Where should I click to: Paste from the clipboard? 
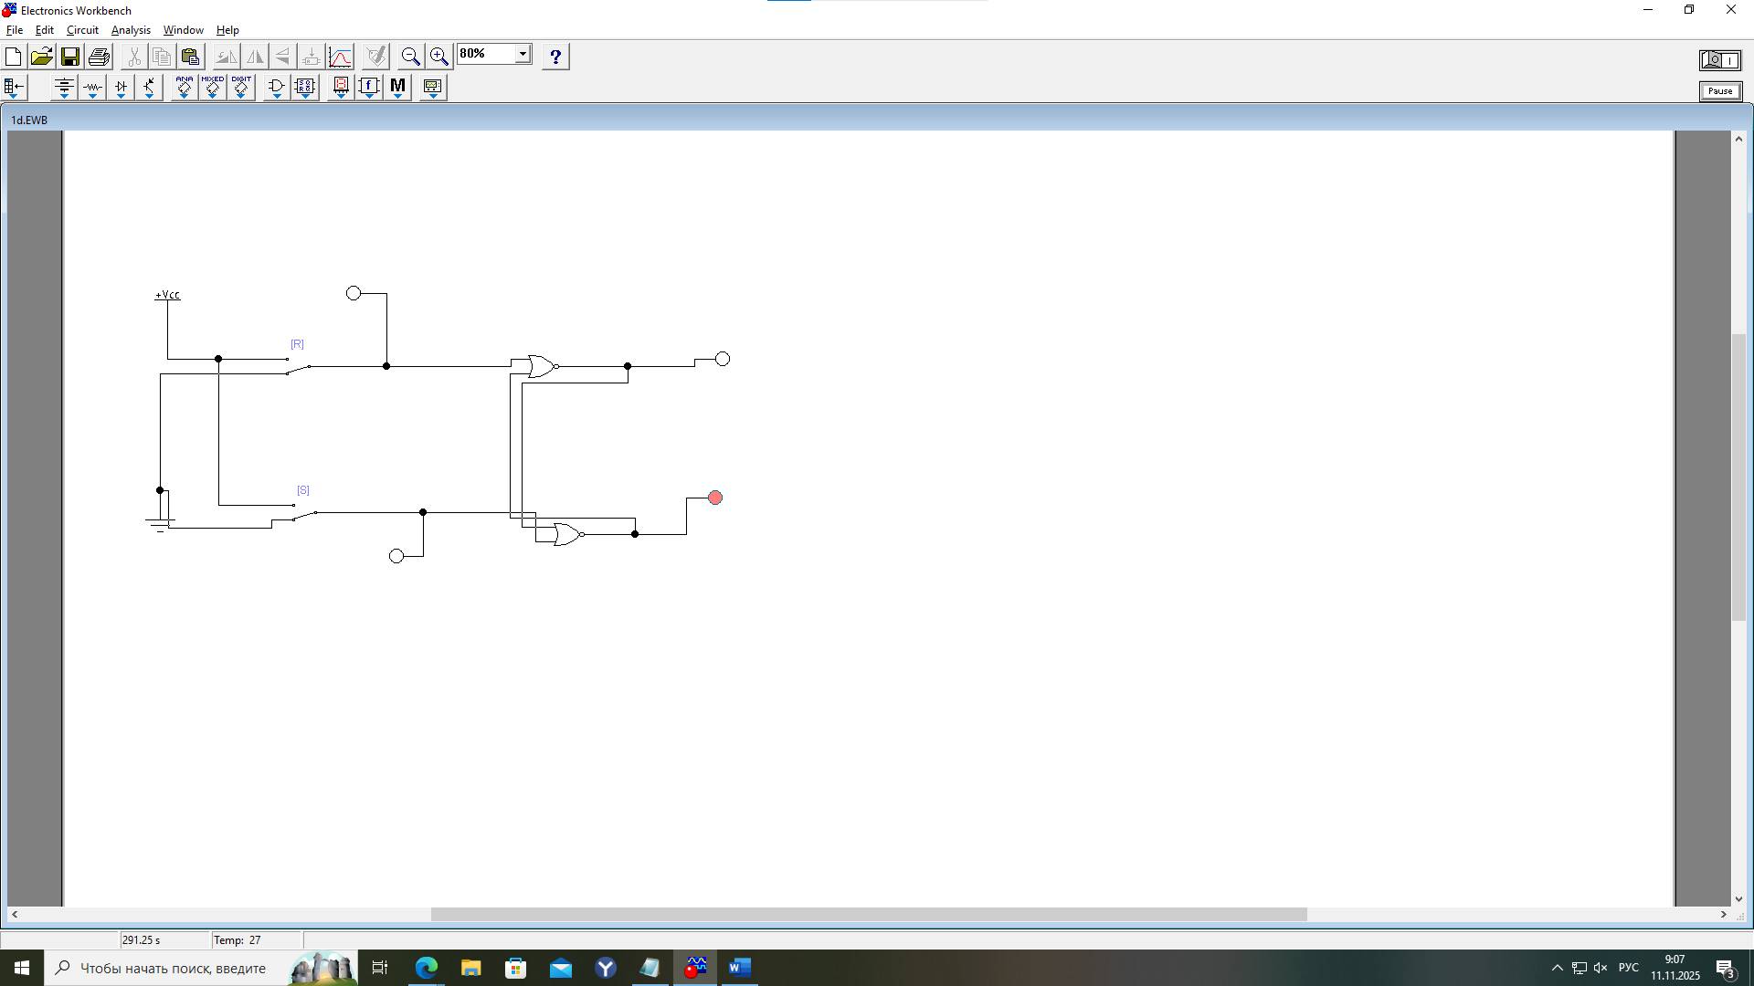click(x=190, y=57)
